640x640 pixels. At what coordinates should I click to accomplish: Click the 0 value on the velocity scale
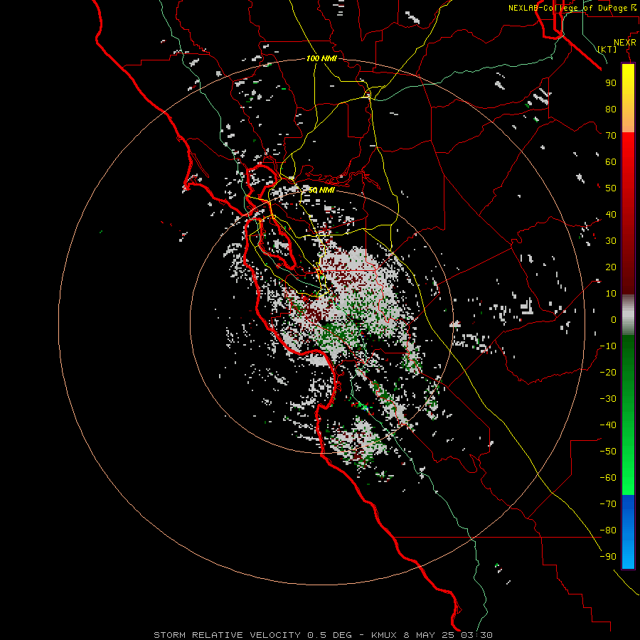pos(614,320)
